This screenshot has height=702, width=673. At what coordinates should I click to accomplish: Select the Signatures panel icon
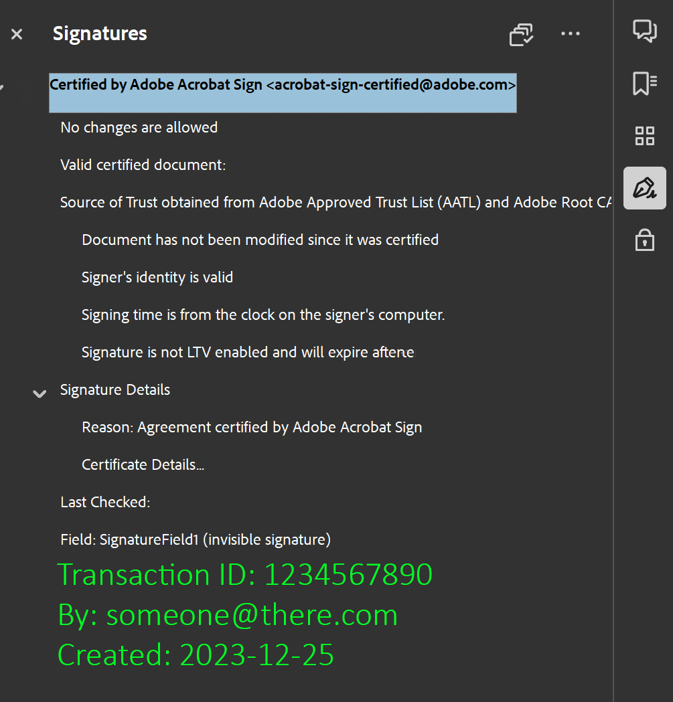[x=644, y=188]
